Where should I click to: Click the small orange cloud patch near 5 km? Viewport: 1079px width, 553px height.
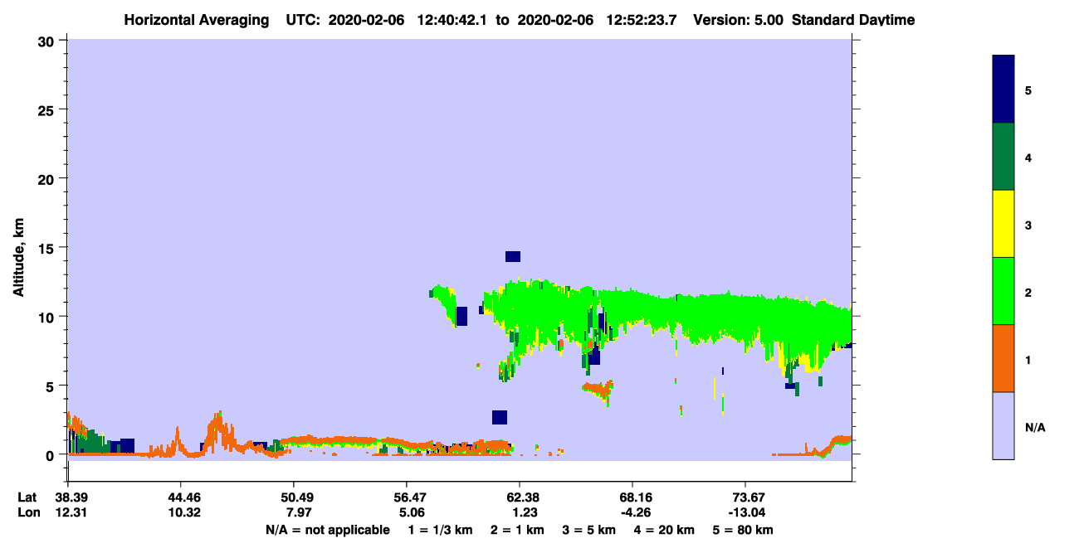pyautogui.click(x=598, y=388)
